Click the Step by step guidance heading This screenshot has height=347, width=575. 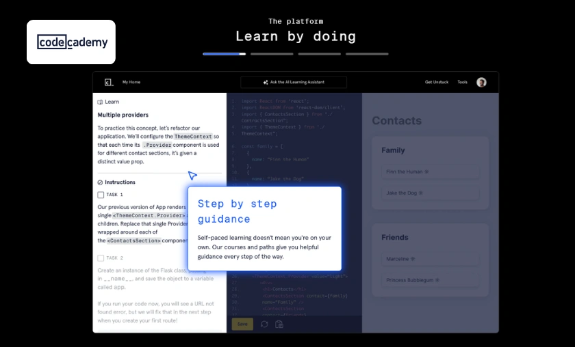click(238, 211)
